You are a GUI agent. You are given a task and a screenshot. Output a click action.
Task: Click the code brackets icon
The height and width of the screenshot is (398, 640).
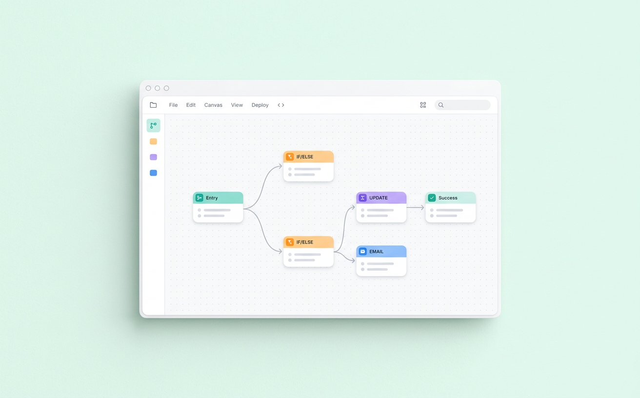tap(281, 105)
